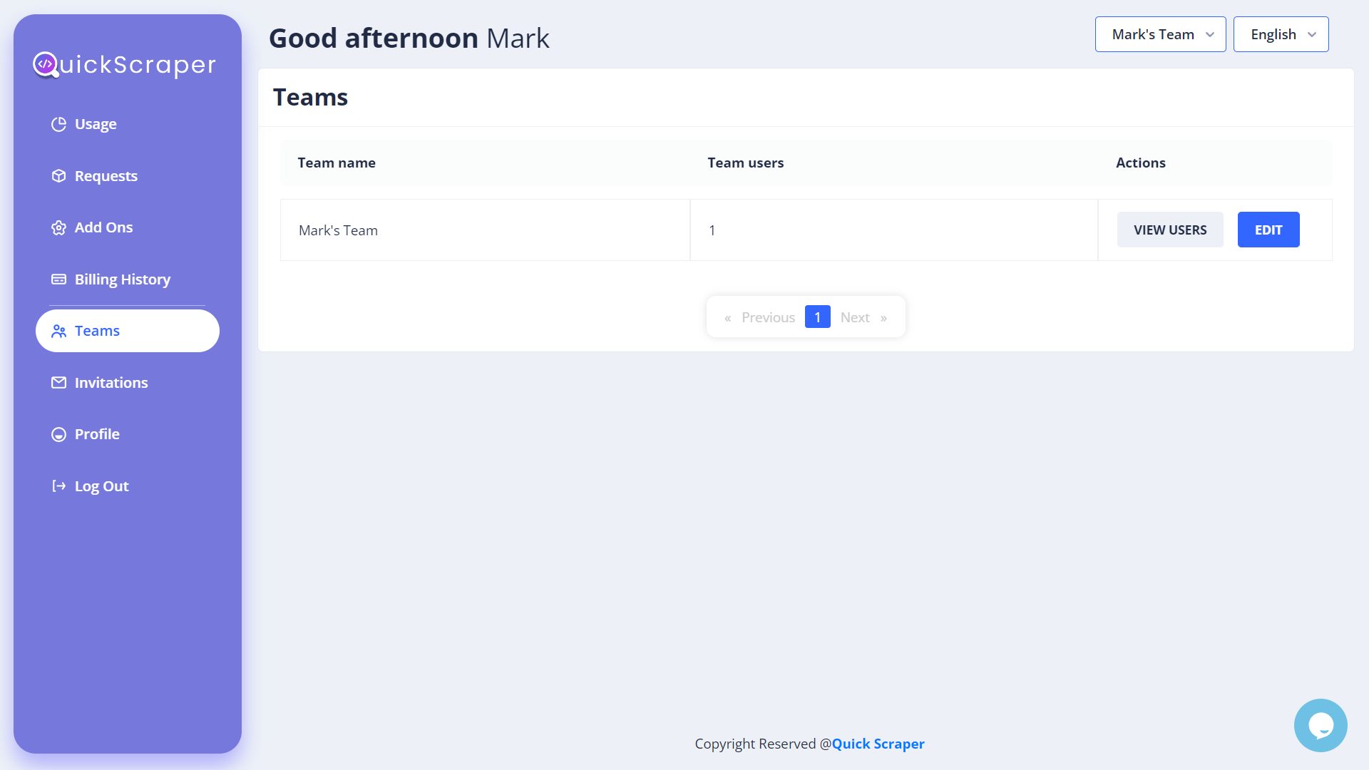Expand the Mark's Team dropdown selector

pyautogui.click(x=1159, y=34)
